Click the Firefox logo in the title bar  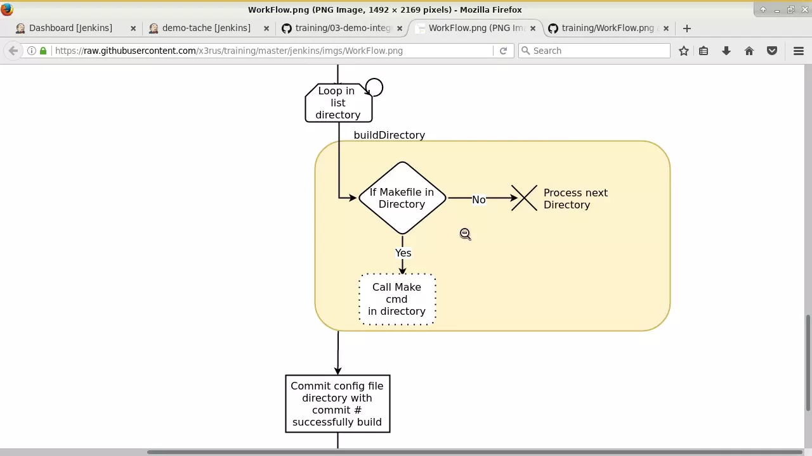click(7, 9)
